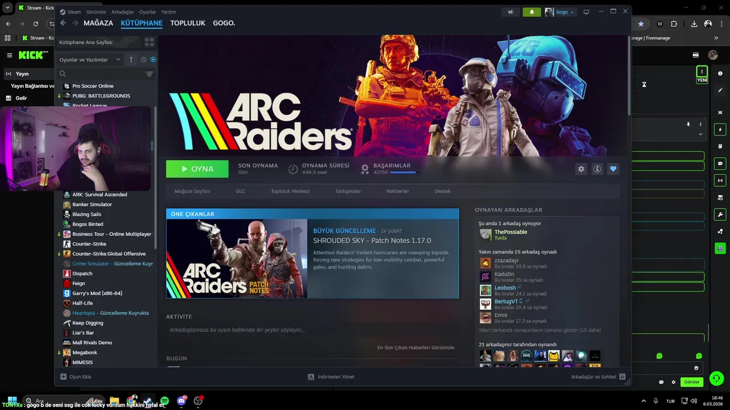Select ARK: Survival Ascended game
Viewport: 730px width, 410px height.
(x=100, y=195)
